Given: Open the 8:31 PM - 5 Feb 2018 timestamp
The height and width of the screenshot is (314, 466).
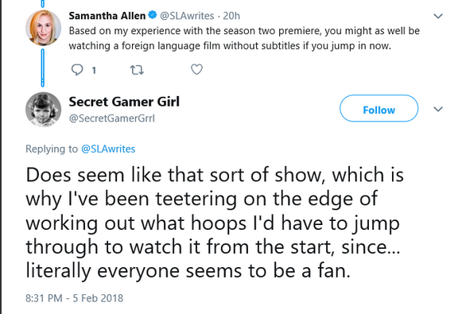Looking at the screenshot, I should [74, 298].
